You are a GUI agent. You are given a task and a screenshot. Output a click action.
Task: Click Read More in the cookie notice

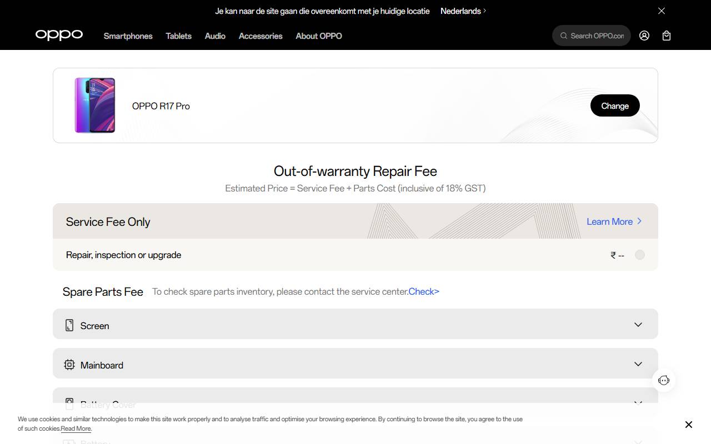pyautogui.click(x=76, y=428)
